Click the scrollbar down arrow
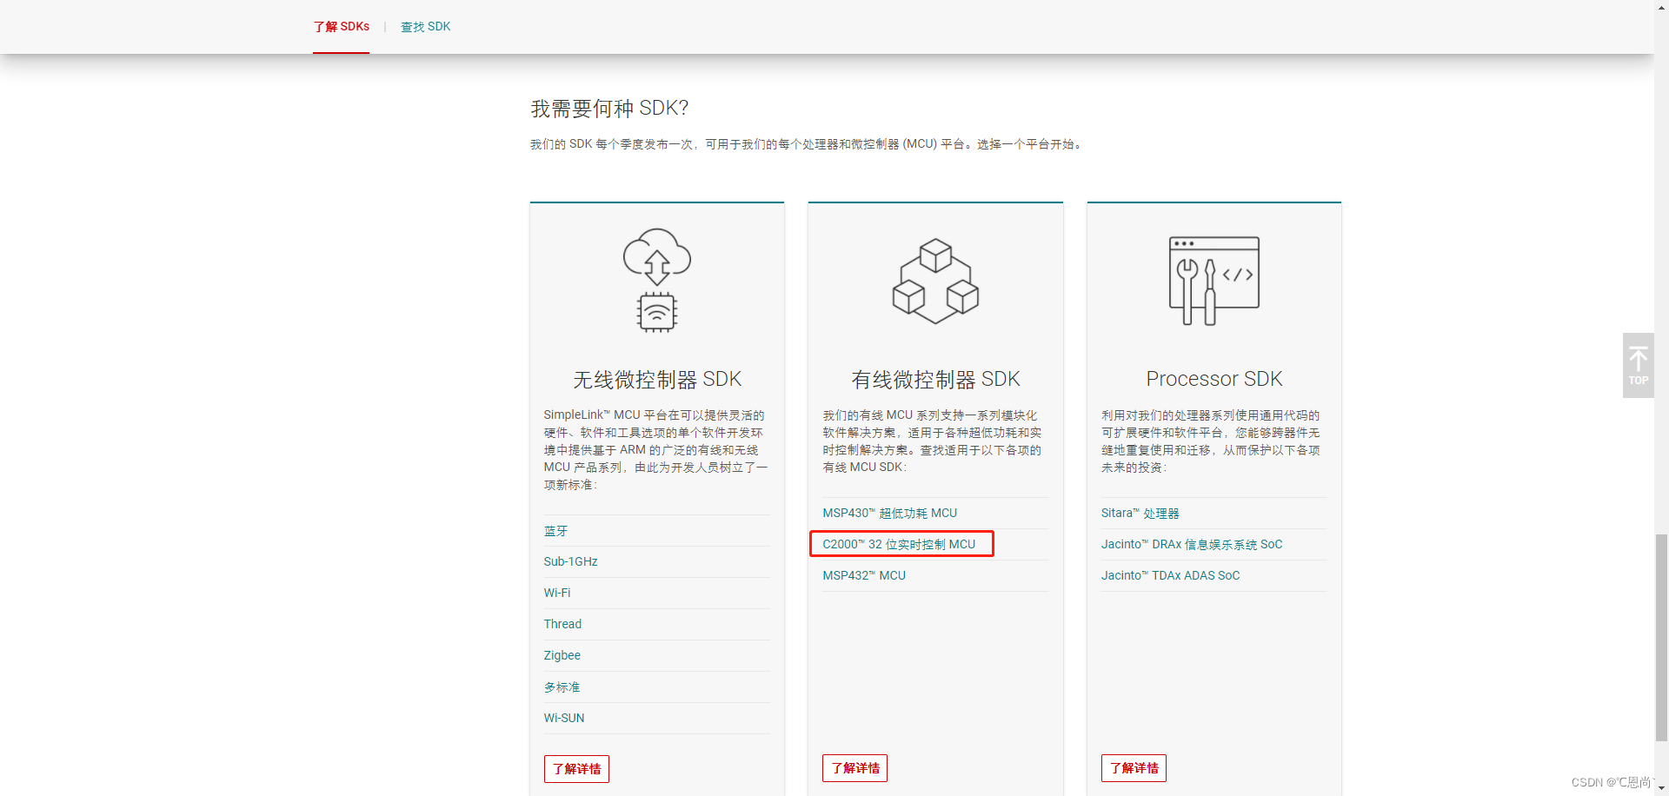Screen dimensions: 1669x796 [x=1661, y=788]
